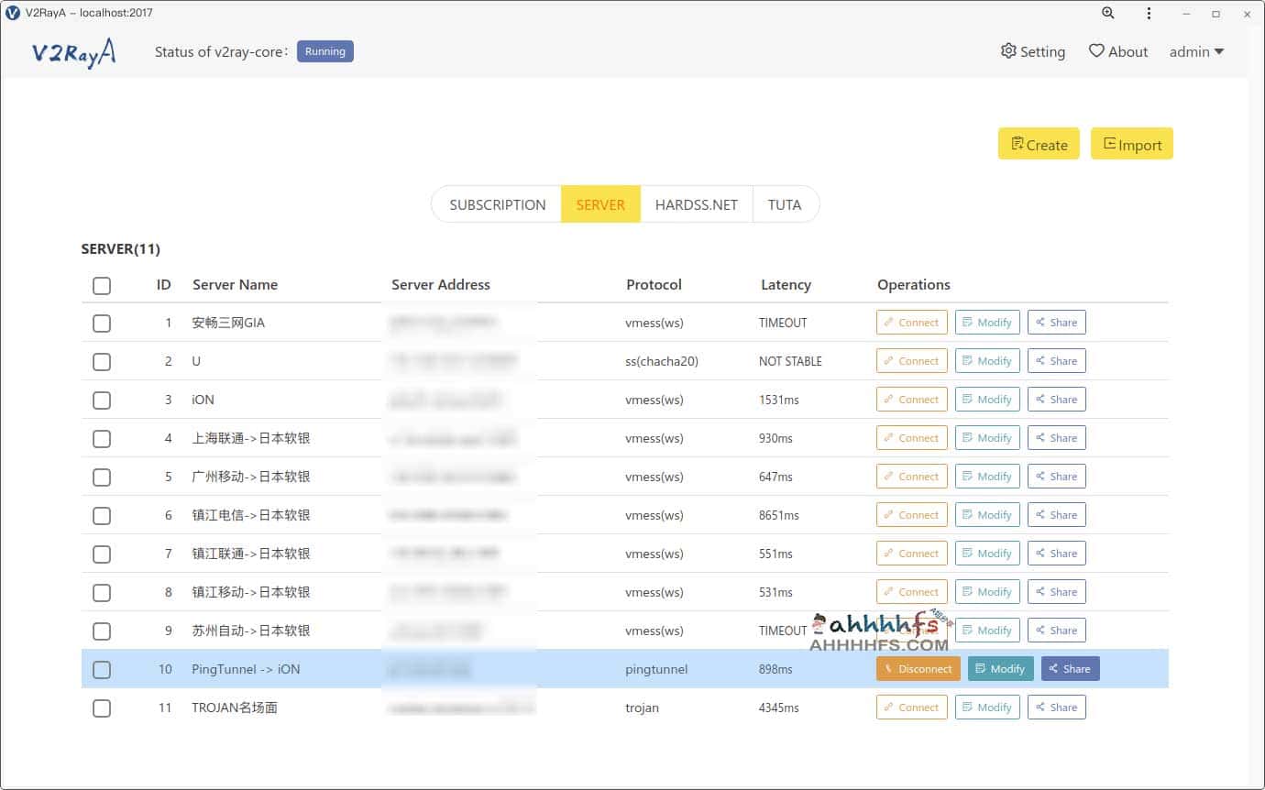Select the checkbox for PingTunnel -> iON row
The height and width of the screenshot is (790, 1265).
(102, 670)
